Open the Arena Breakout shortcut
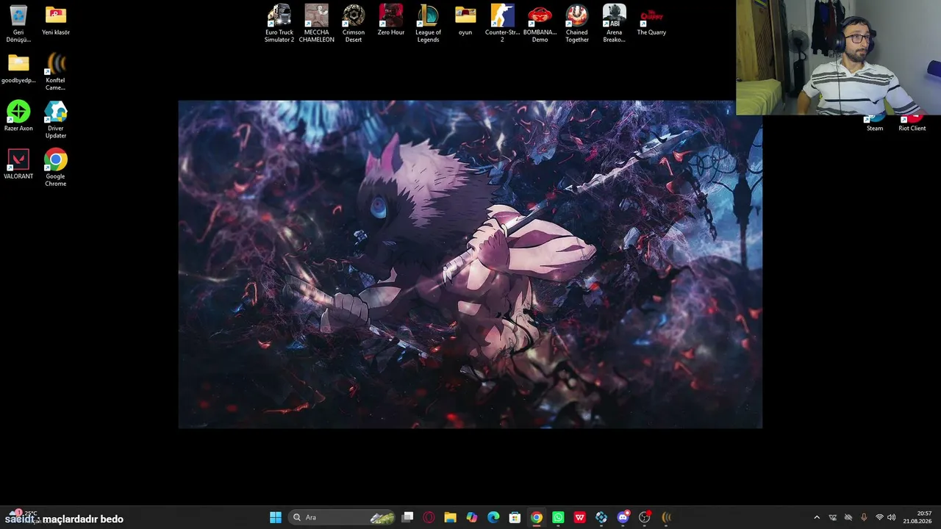The width and height of the screenshot is (941, 529). (x=615, y=24)
